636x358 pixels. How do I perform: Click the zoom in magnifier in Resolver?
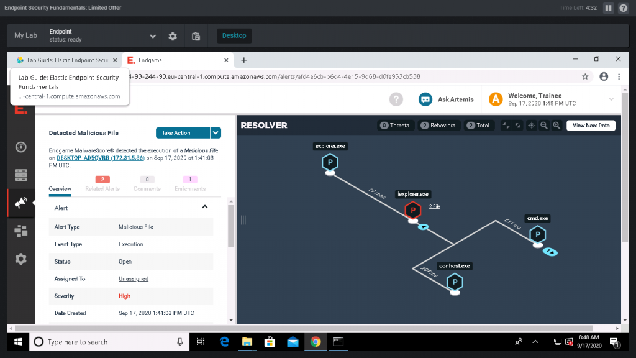(x=556, y=126)
